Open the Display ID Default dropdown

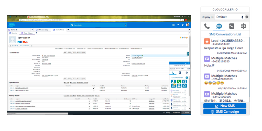point(230,17)
